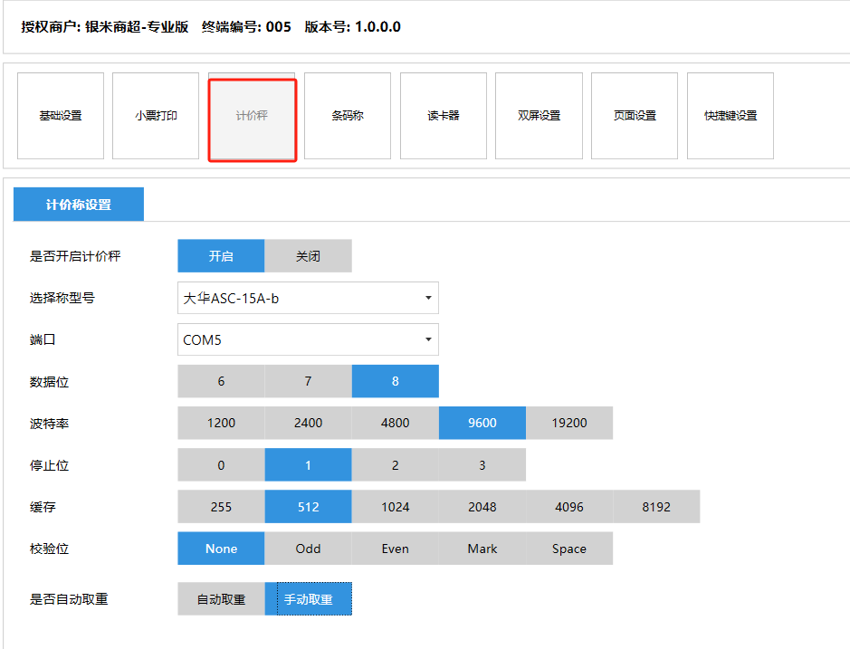The image size is (850, 649).
Task: Select the 计价称设置 tab header
Action: [x=79, y=205]
